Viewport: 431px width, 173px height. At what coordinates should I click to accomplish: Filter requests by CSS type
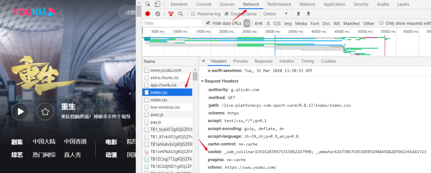[x=277, y=24]
